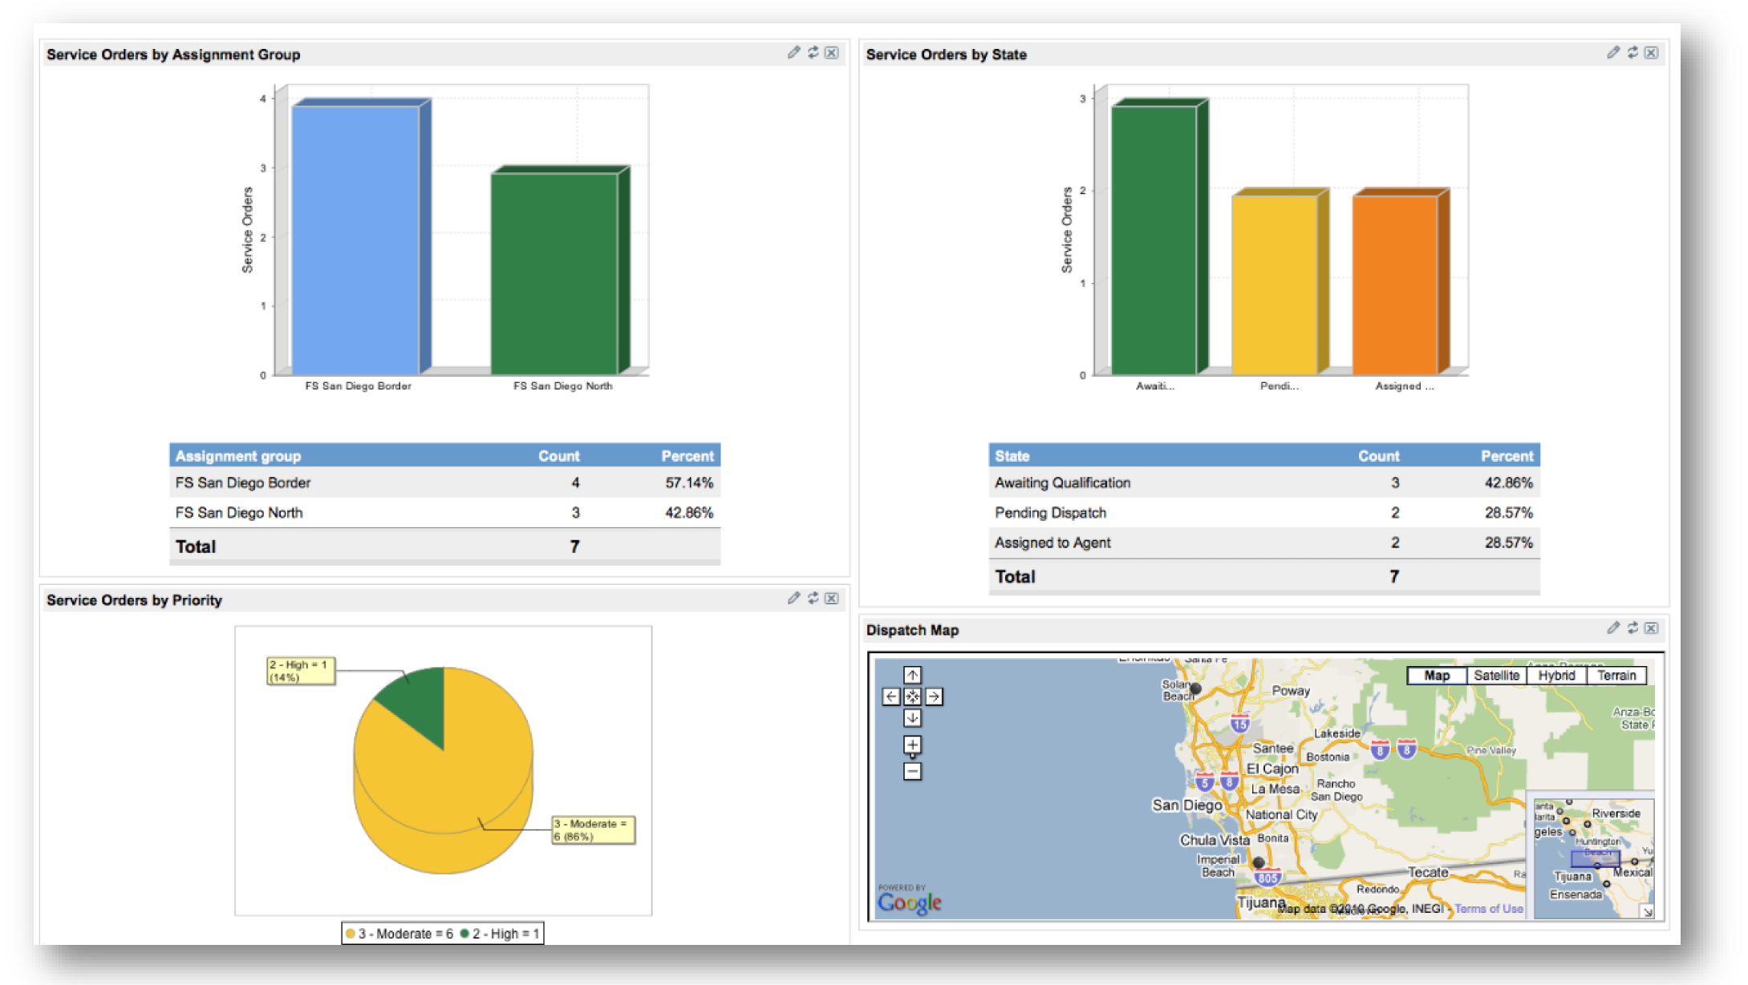Close the Service Orders by Priority widget
Screen dimensions: 1748x985
point(832,599)
